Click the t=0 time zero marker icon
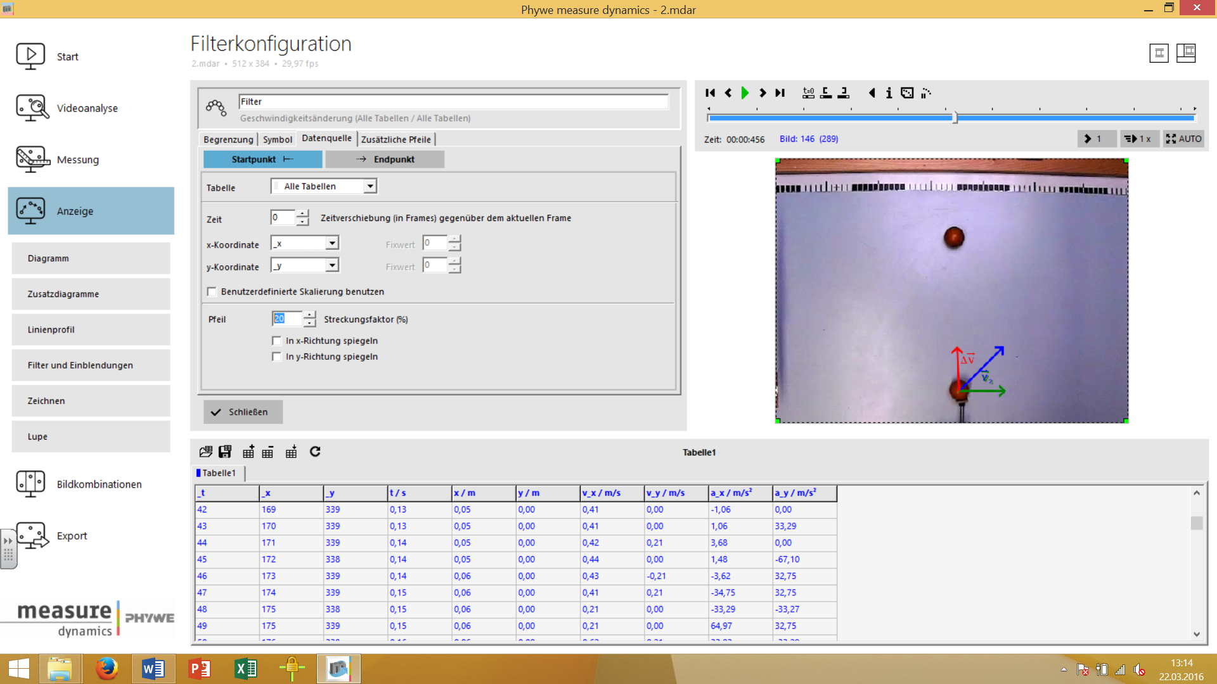Viewport: 1217px width, 684px height. [808, 93]
